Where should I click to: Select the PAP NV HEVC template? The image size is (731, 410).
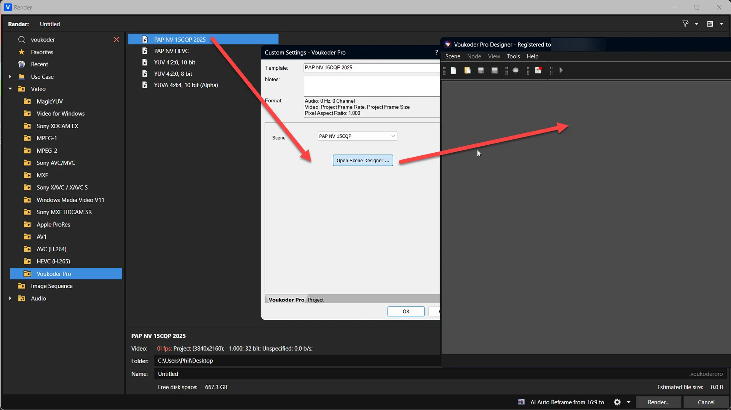pyautogui.click(x=171, y=51)
